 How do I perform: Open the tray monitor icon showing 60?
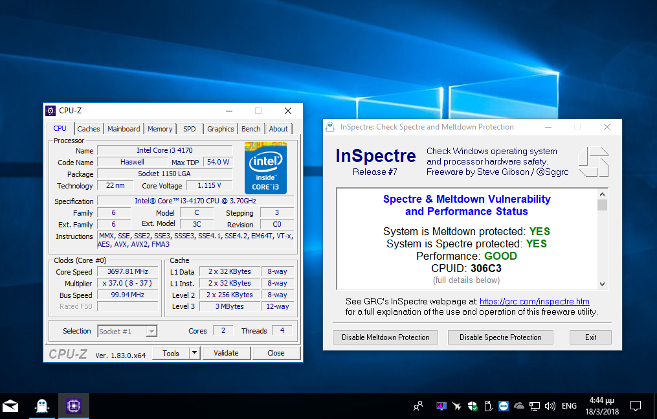click(441, 405)
